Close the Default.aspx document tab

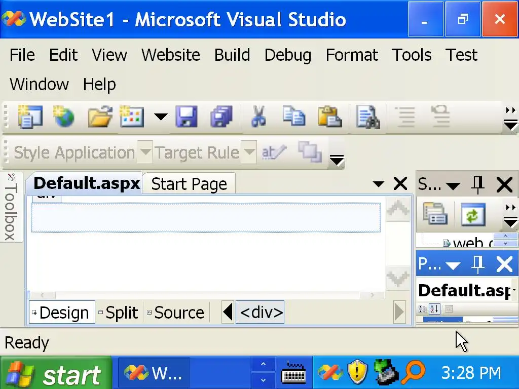click(x=400, y=183)
